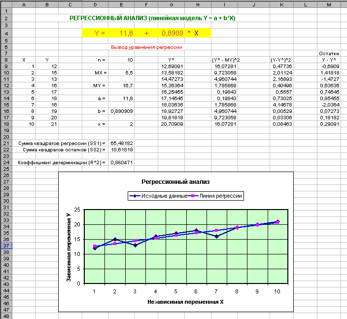Click axis title Независимая переменная X

[185, 302]
